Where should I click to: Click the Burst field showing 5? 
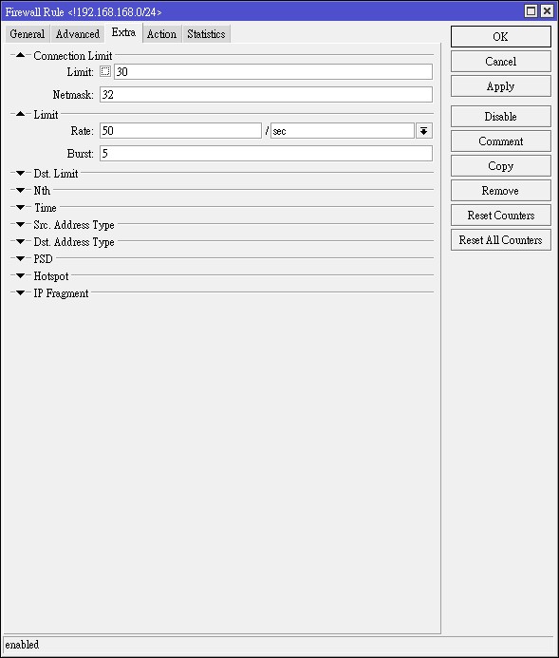266,154
